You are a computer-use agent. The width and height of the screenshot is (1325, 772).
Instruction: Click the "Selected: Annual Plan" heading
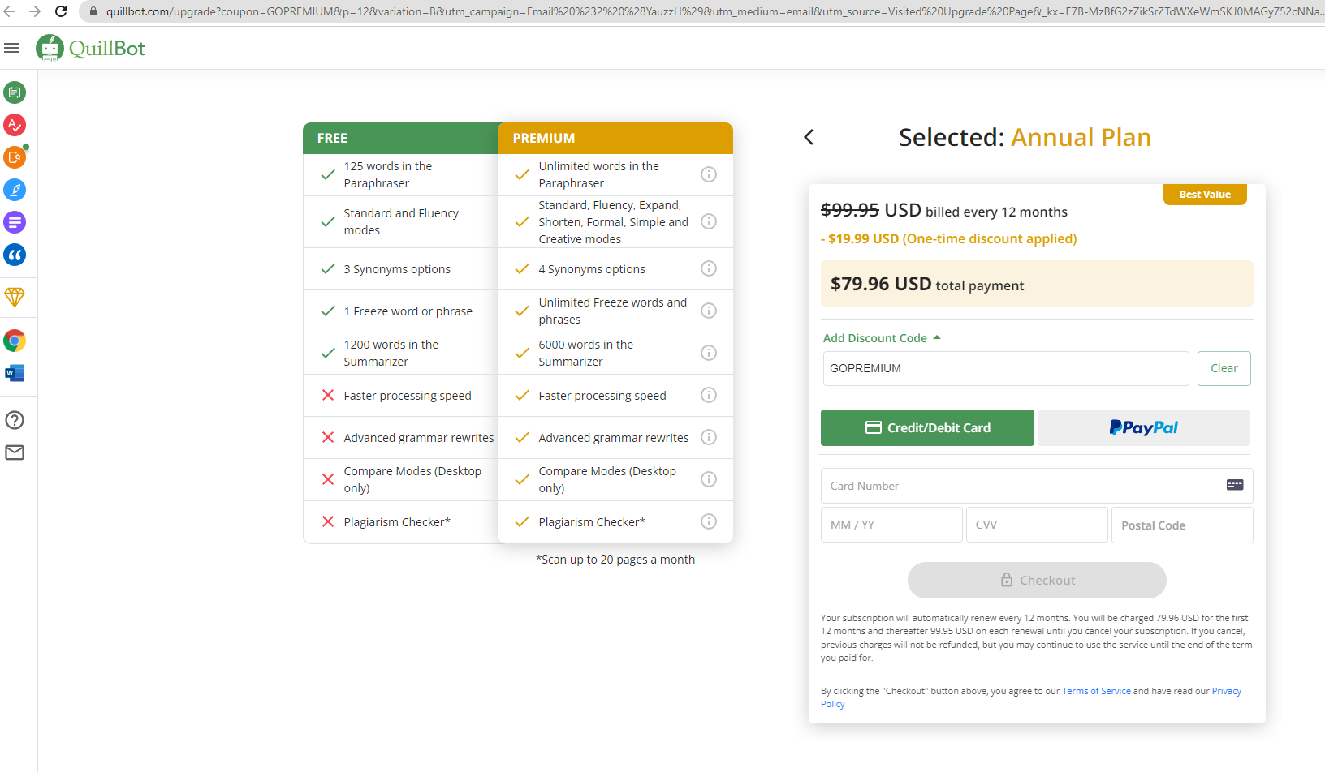click(1025, 137)
